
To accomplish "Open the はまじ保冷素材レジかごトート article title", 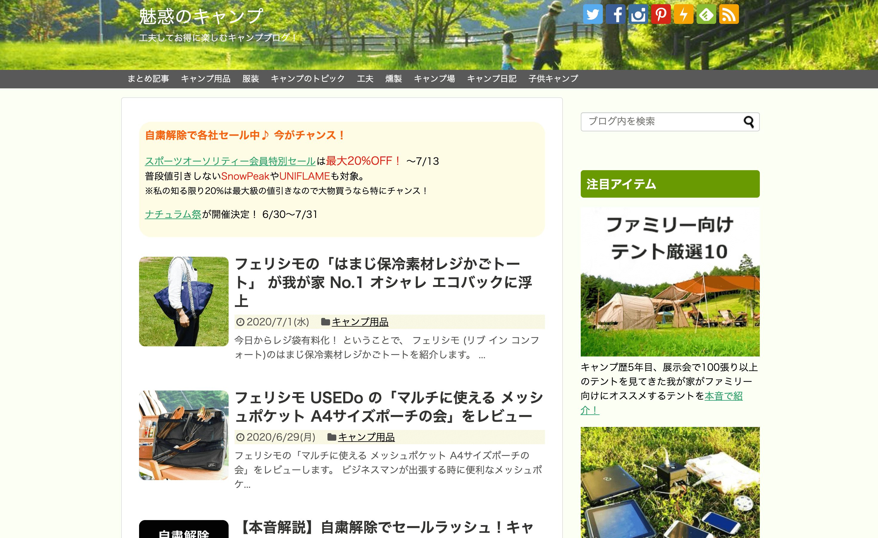I will click(x=383, y=282).
